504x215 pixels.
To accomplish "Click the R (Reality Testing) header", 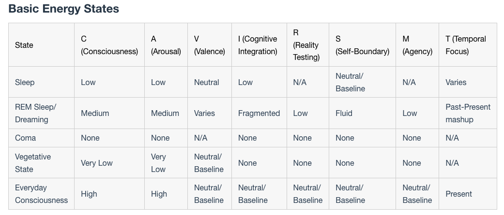I will pos(306,45).
